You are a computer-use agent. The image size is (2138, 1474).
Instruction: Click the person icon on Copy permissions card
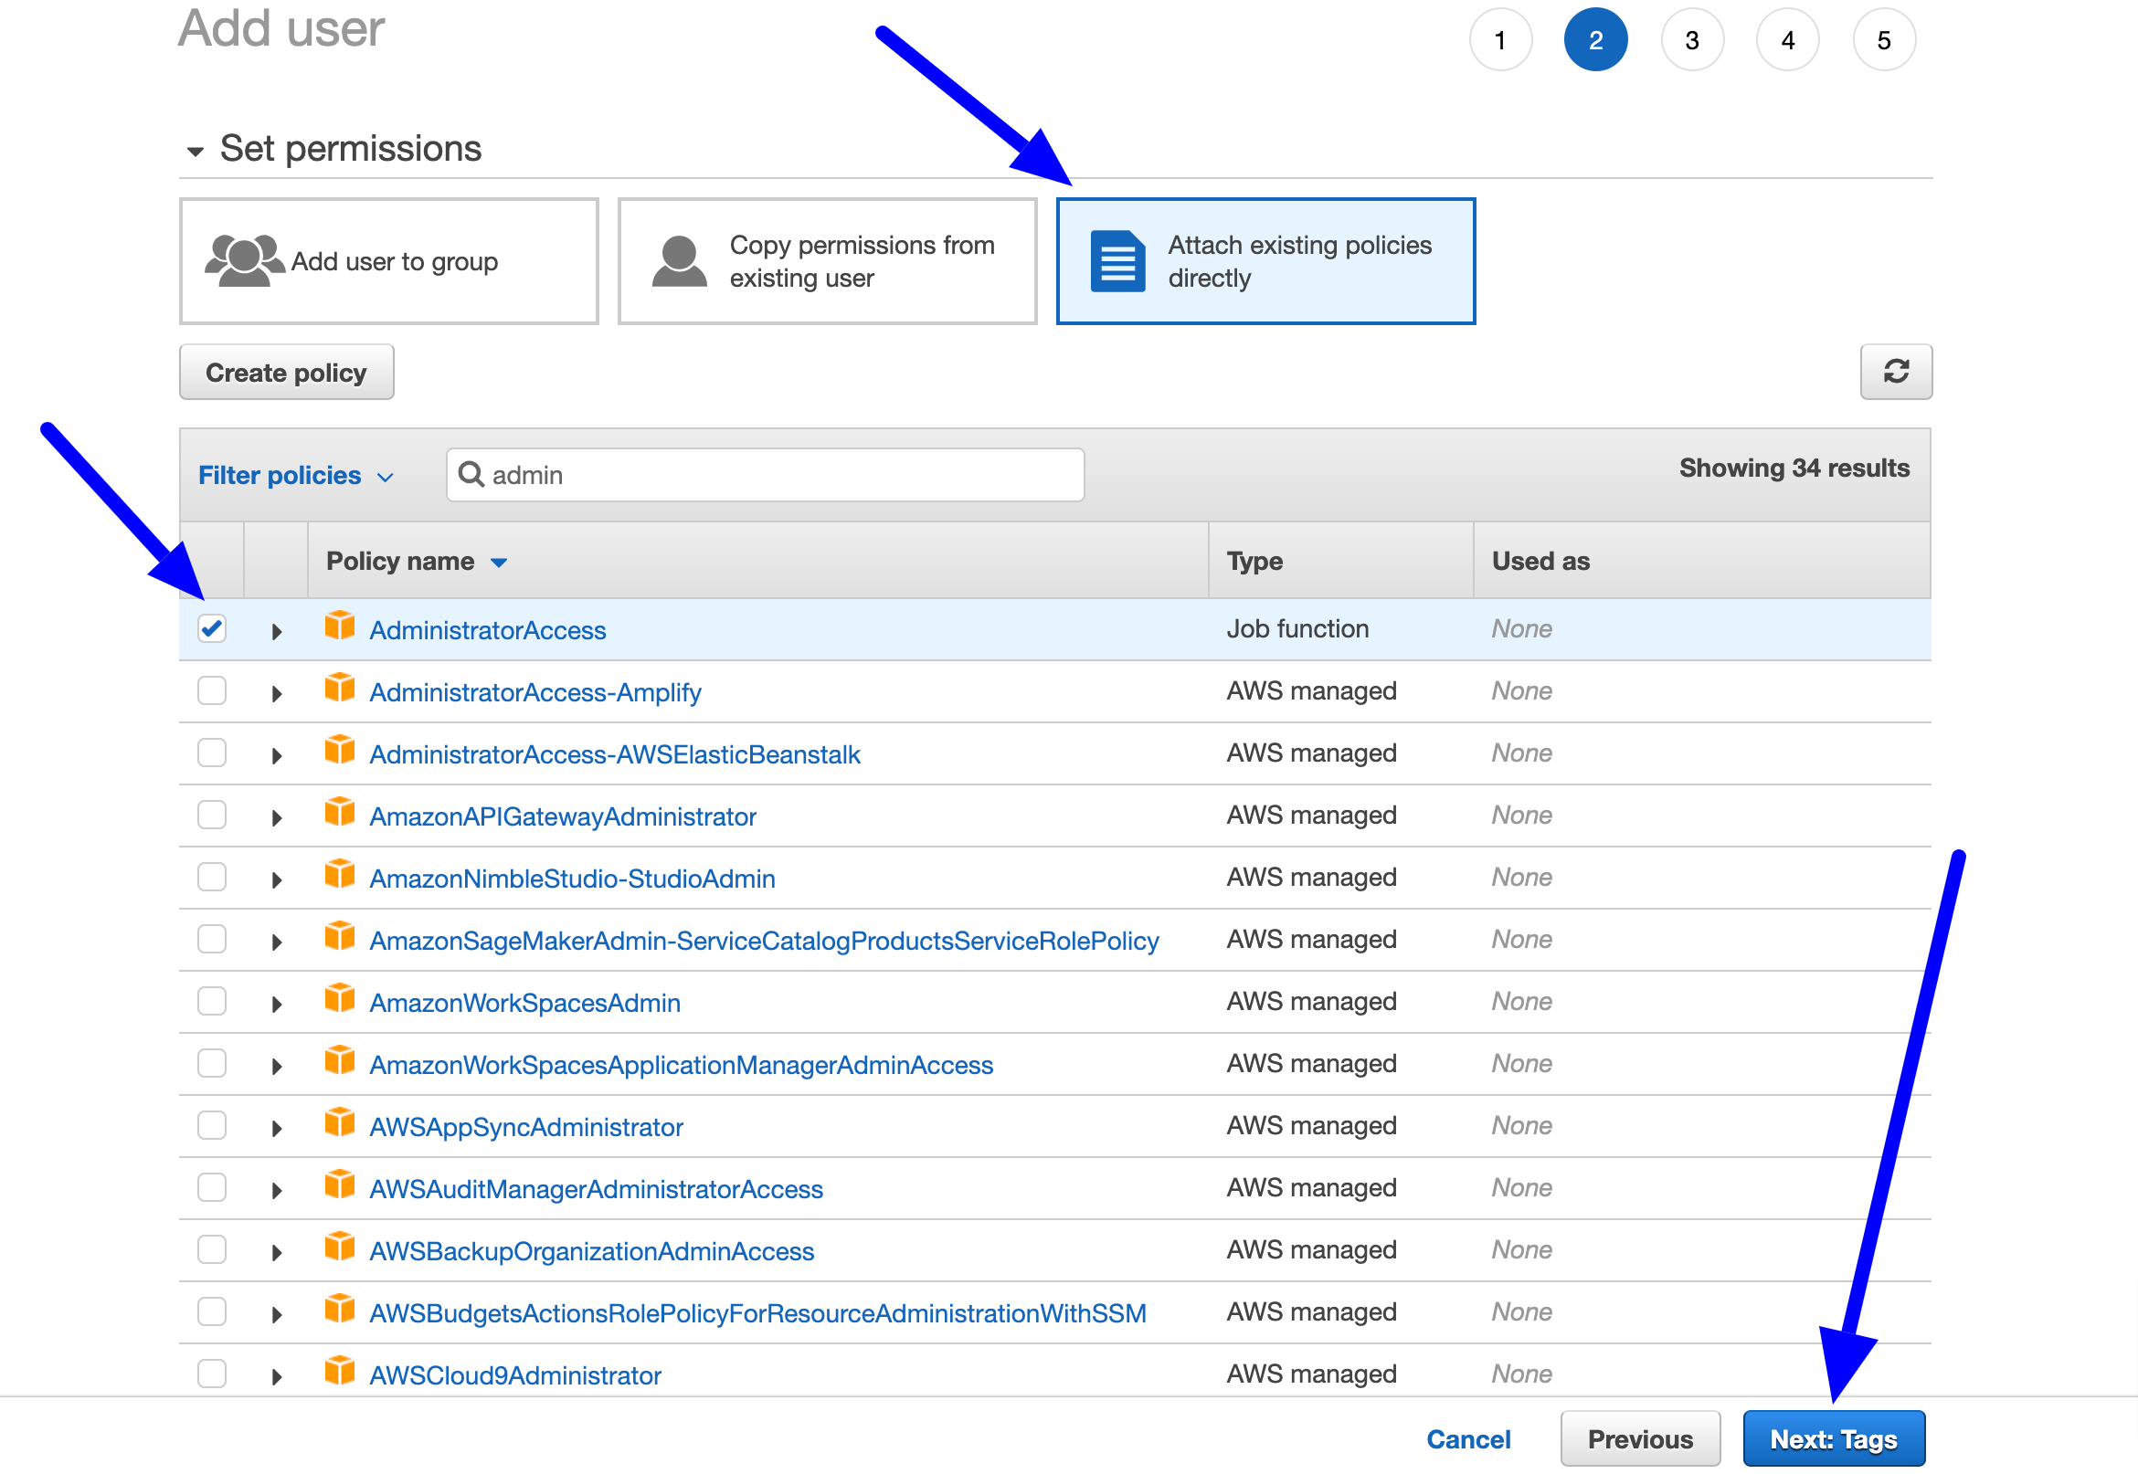coord(679,261)
